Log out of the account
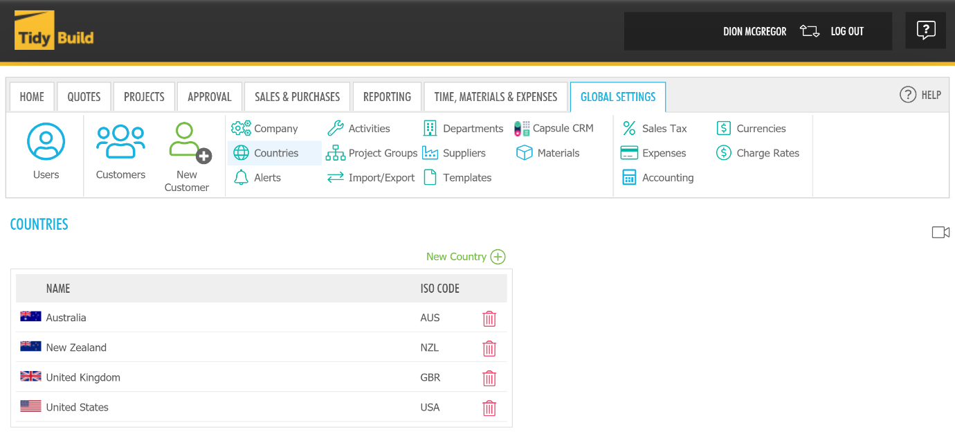Viewport: 955px width, 443px height. click(846, 31)
